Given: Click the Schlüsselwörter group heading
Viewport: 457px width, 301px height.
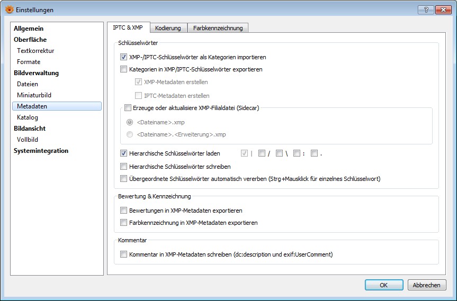Looking at the screenshot, I should (x=138, y=43).
